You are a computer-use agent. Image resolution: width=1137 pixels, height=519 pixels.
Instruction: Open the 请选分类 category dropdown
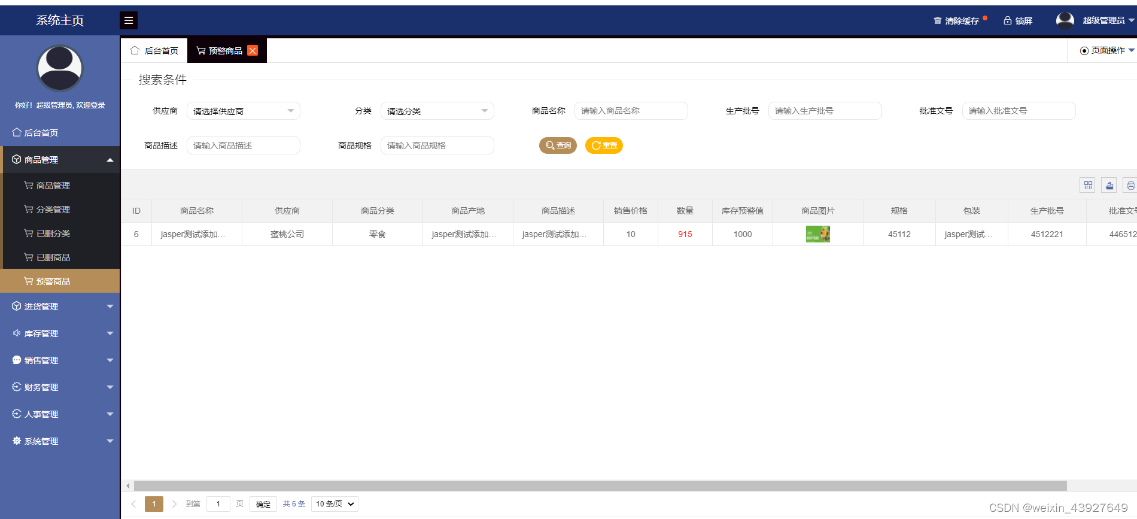(x=437, y=111)
